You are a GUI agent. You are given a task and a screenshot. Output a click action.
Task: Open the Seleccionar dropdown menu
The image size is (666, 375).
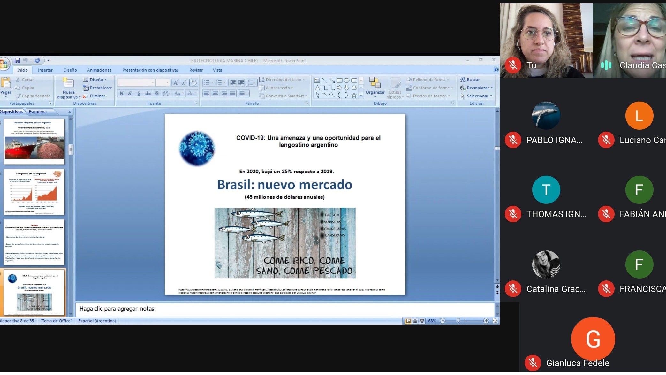pyautogui.click(x=479, y=96)
